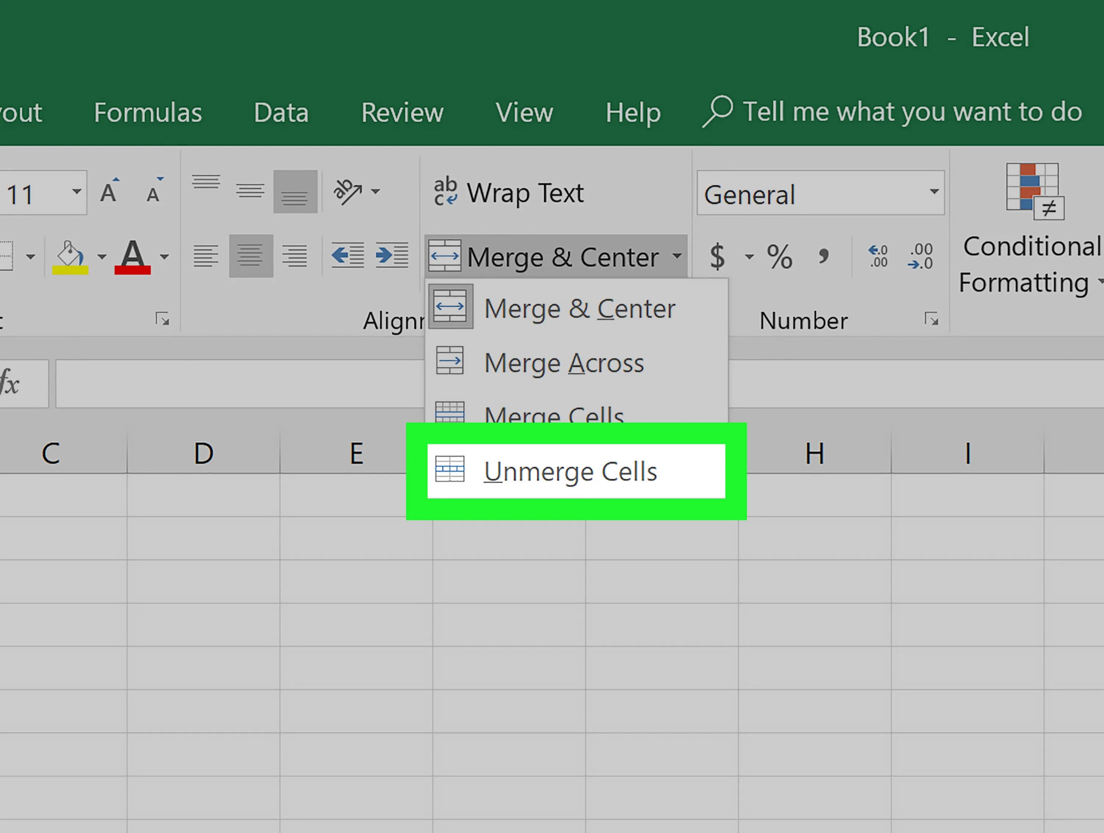Switch to the Formulas ribbon tab
Image resolution: width=1104 pixels, height=833 pixels.
148,113
